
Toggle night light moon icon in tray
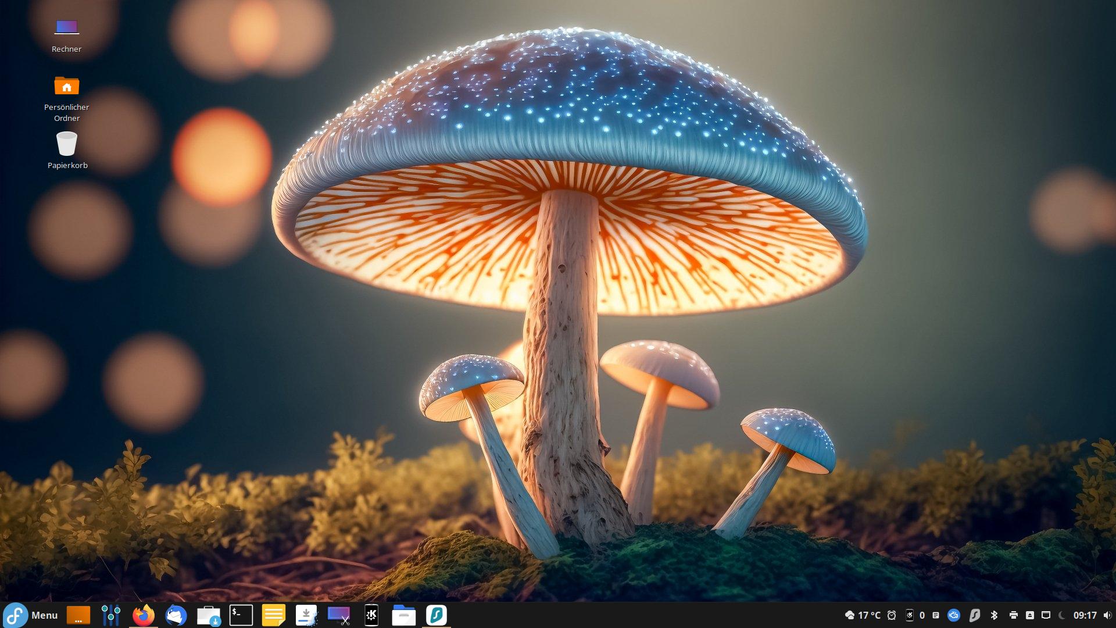pyautogui.click(x=1062, y=615)
